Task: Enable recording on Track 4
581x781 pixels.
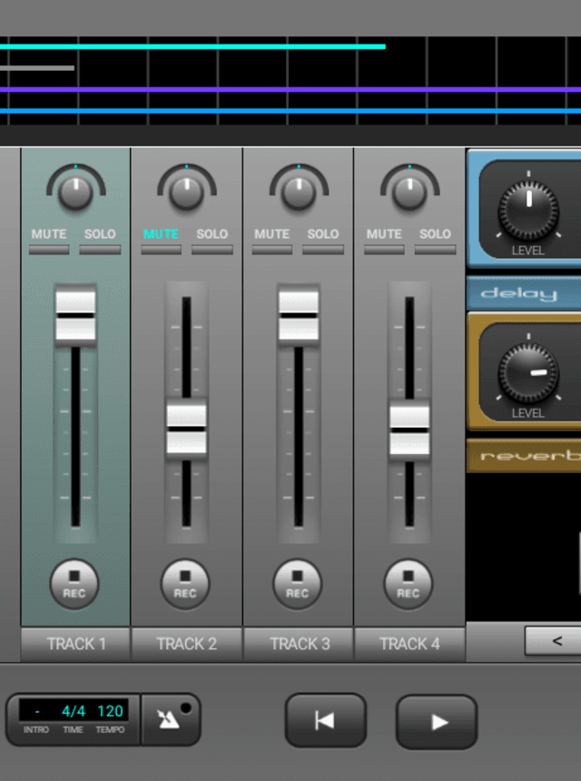Action: pos(409,583)
